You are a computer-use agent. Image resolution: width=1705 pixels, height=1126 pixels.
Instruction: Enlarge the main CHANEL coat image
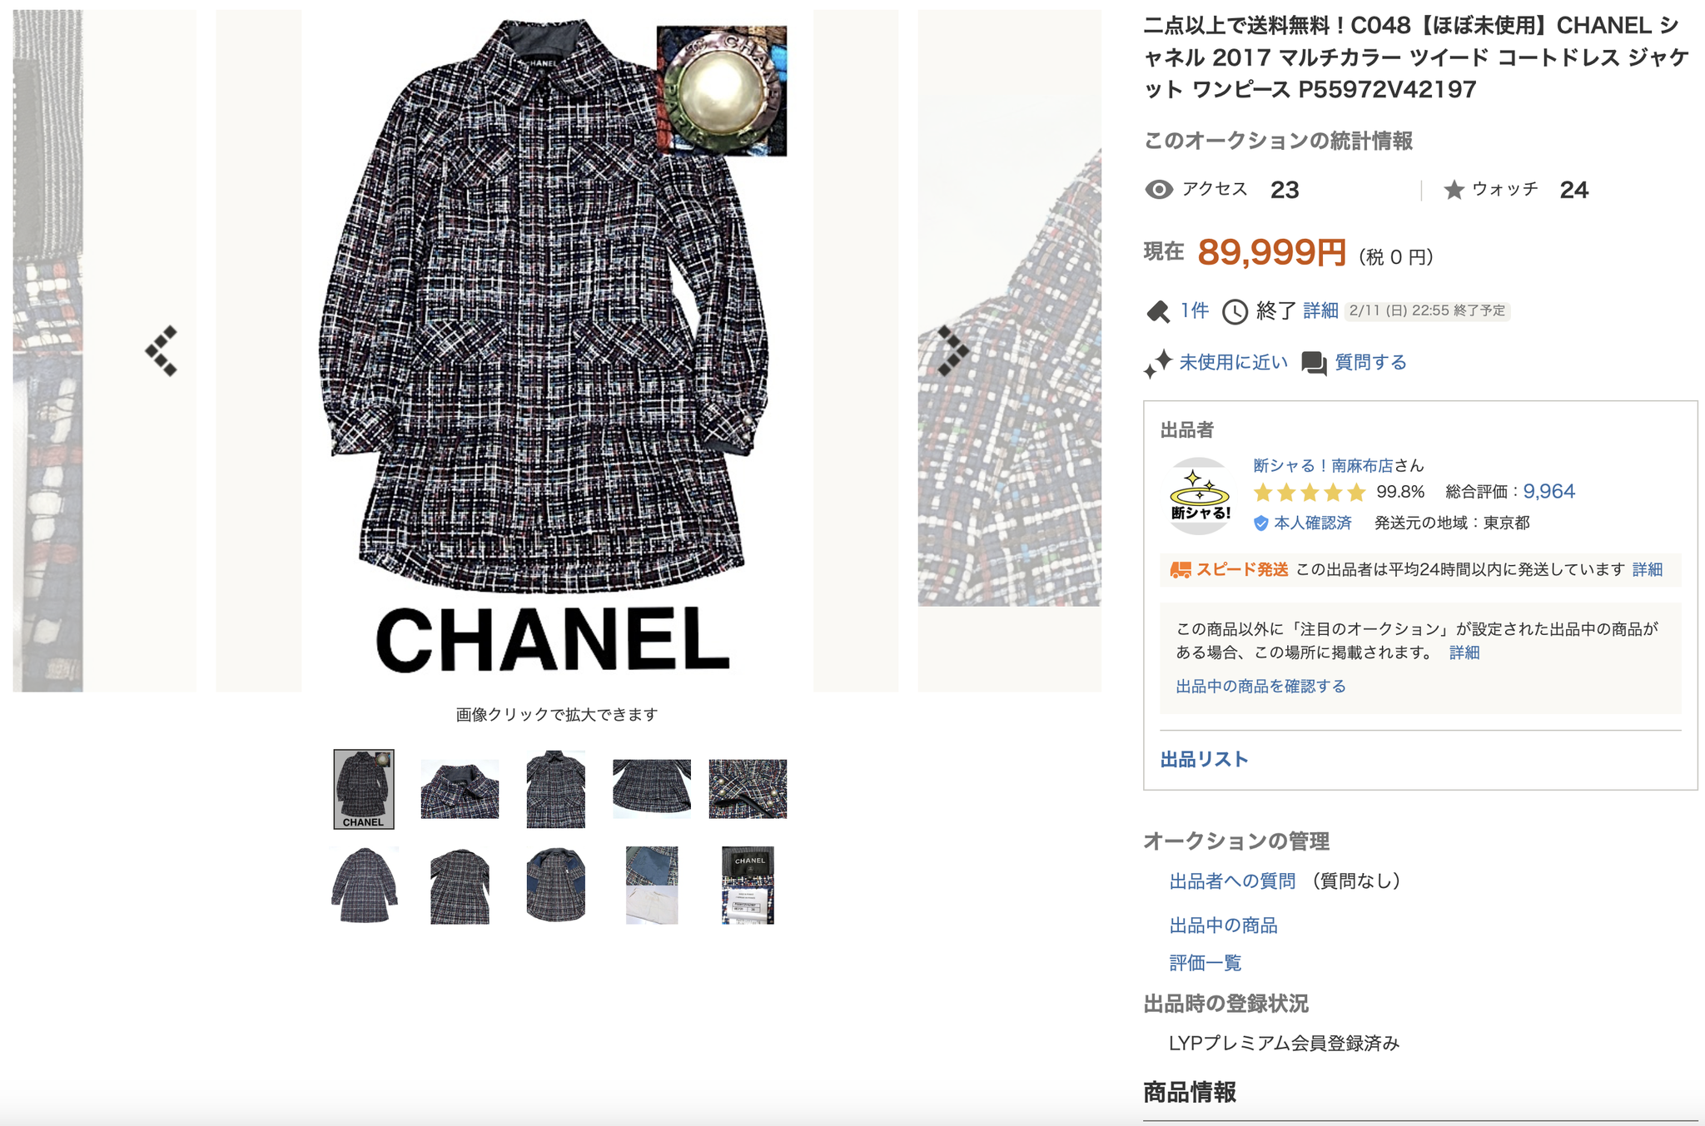[x=558, y=350]
